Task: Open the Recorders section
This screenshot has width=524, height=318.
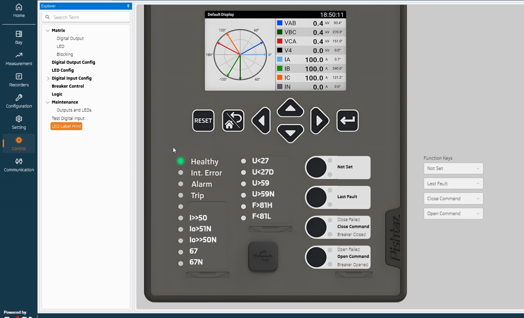Action: pos(19,80)
